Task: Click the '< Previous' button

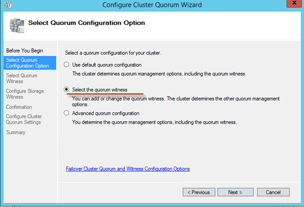Action: pyautogui.click(x=199, y=192)
